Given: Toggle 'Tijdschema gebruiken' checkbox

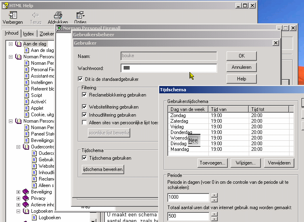Looking at the screenshot, I should (84, 158).
